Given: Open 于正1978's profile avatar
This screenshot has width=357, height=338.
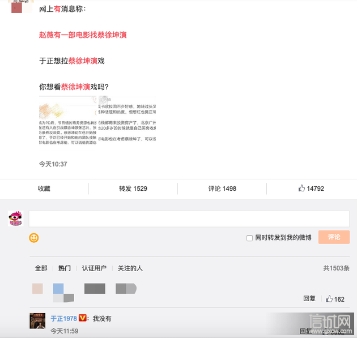Looking at the screenshot, I should (x=37, y=320).
